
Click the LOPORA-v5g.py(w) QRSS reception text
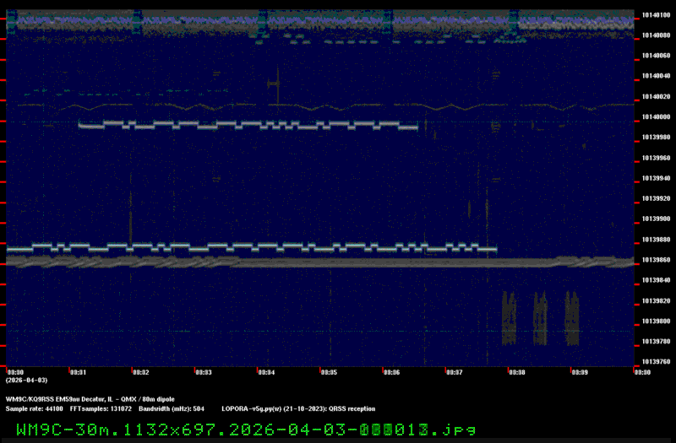[x=299, y=409]
